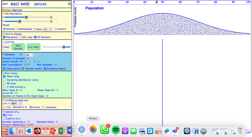Click the population mean μ slider
The height and width of the screenshot is (137, 252).
coord(26,17)
